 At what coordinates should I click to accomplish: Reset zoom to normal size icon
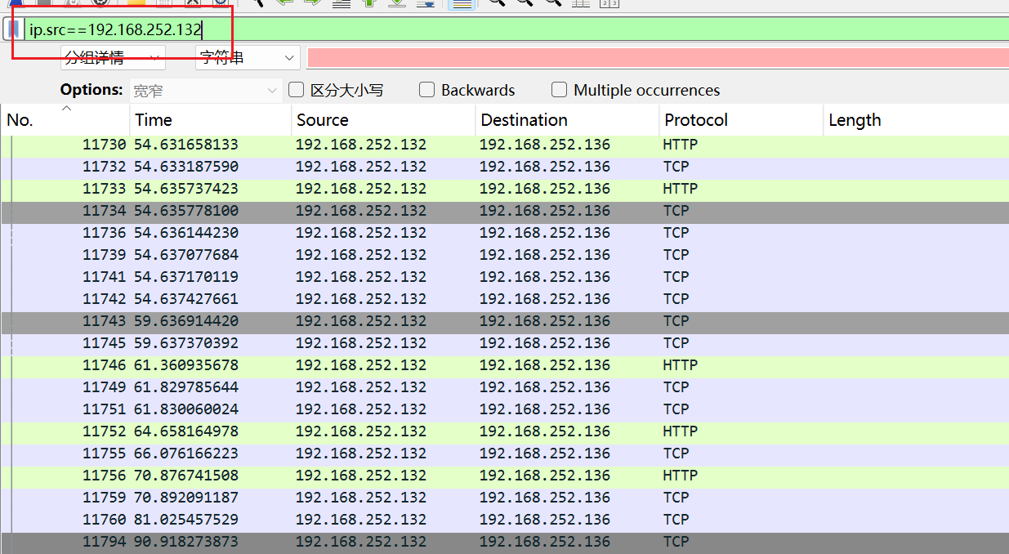coord(552,2)
